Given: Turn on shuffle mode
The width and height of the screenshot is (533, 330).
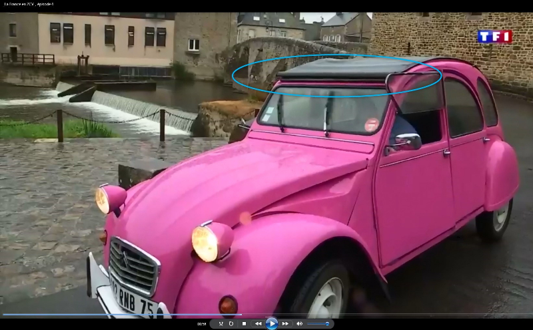Looking at the screenshot, I should pos(221,323).
